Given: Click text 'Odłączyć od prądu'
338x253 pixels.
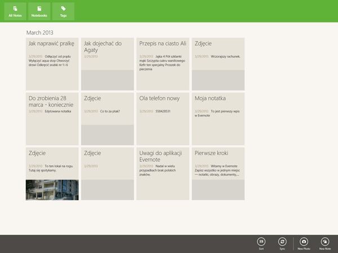Looking at the screenshot, I should coord(57,56).
